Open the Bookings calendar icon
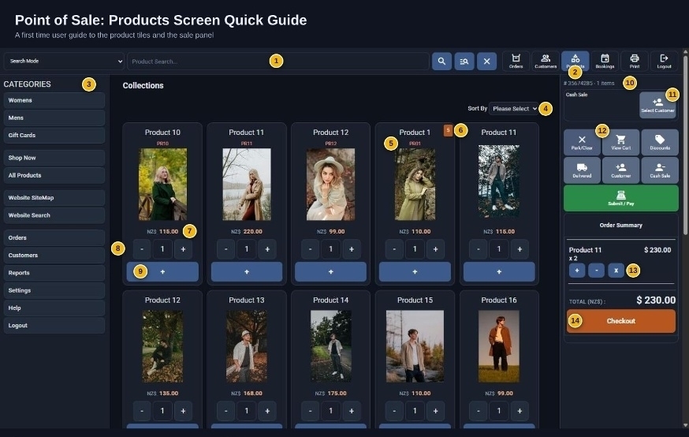The width and height of the screenshot is (689, 437). click(605, 61)
